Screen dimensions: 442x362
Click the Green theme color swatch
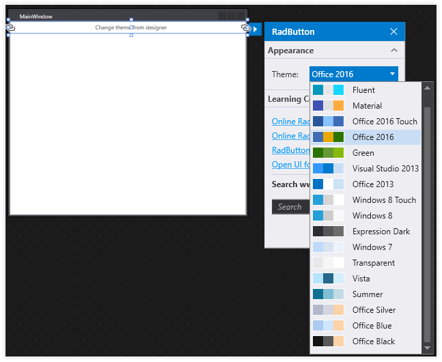(x=328, y=153)
